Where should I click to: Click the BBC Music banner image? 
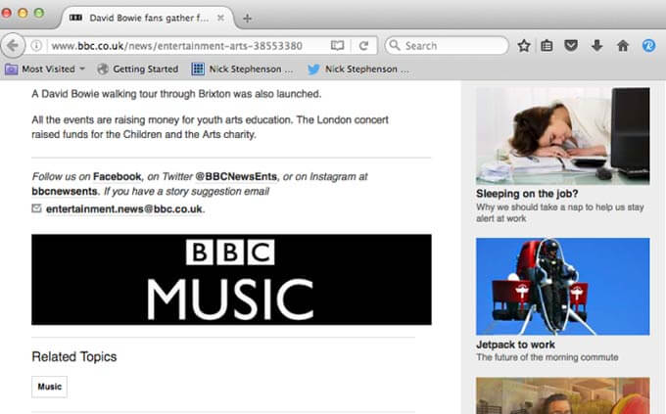pos(231,279)
